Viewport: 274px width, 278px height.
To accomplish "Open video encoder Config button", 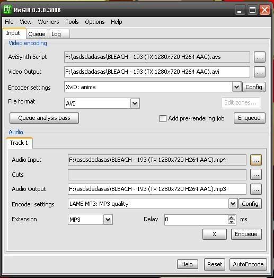I will coord(254,87).
